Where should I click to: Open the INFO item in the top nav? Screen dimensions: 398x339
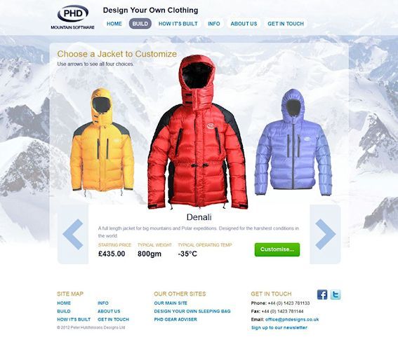[214, 24]
